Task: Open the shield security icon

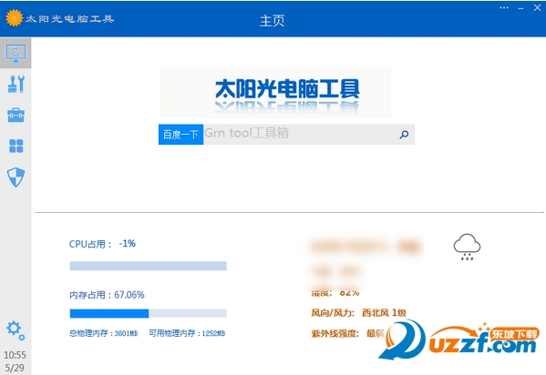Action: 16,177
